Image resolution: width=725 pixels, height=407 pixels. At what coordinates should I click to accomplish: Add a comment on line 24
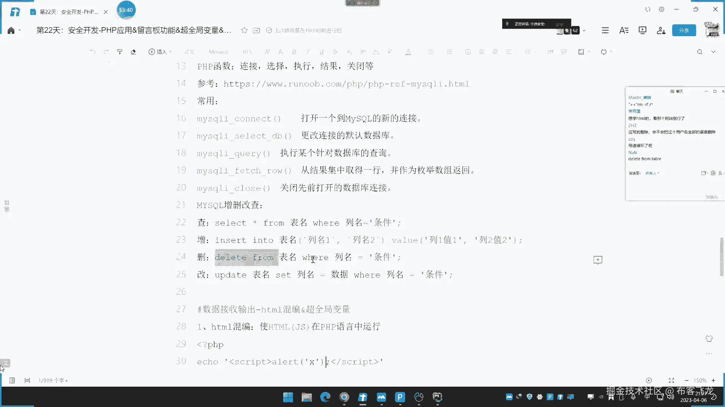598,260
